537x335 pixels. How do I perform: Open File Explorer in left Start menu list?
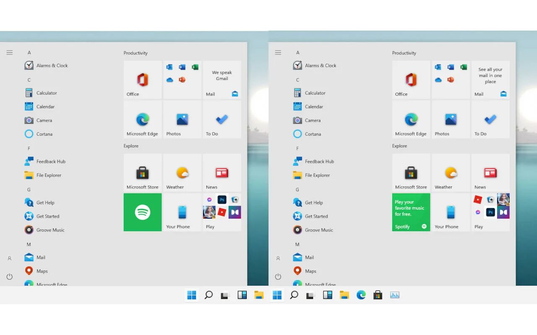pyautogui.click(x=43, y=175)
